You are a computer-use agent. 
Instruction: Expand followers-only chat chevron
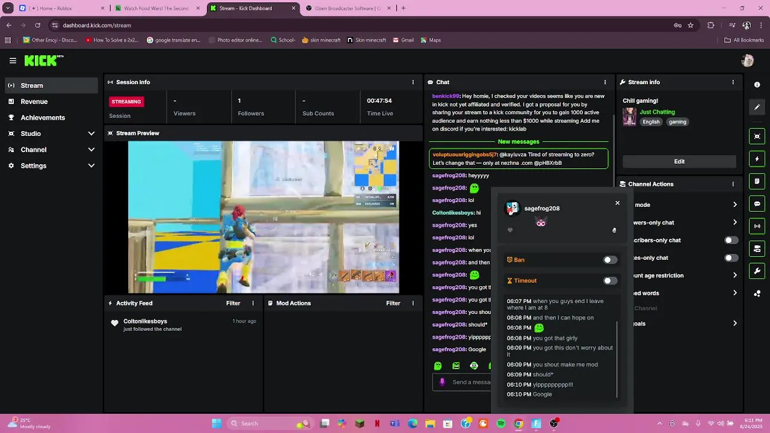pos(735,223)
